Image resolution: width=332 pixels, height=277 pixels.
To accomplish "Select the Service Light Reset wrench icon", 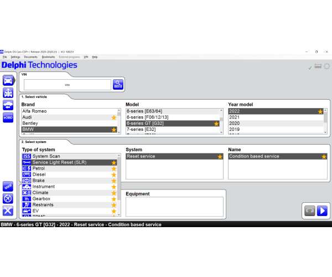I will coord(27,162).
